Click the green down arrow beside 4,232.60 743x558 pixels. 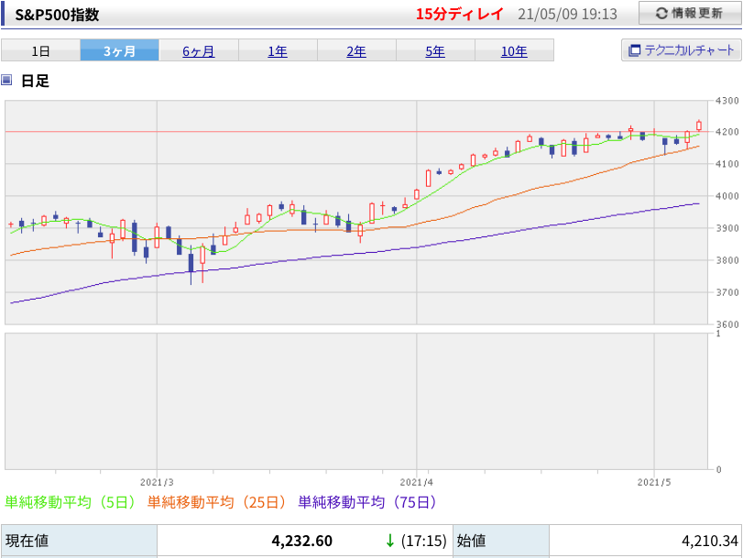click(390, 541)
